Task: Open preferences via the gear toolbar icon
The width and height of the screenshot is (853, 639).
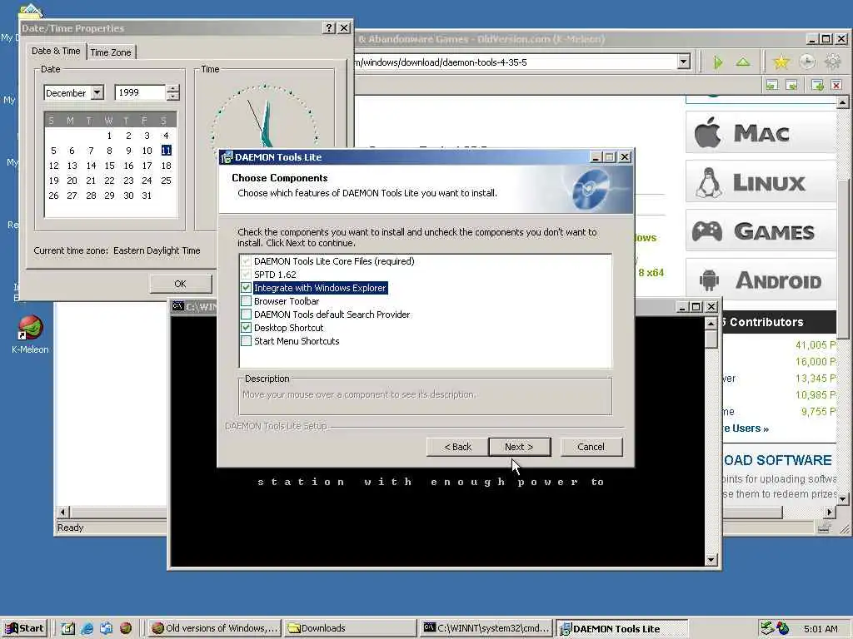Action: point(833,62)
